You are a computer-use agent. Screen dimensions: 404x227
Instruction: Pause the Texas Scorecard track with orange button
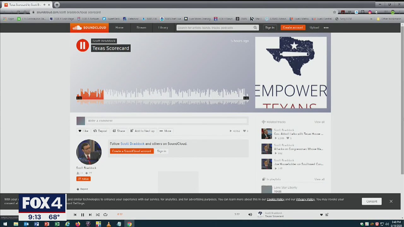(x=82, y=45)
